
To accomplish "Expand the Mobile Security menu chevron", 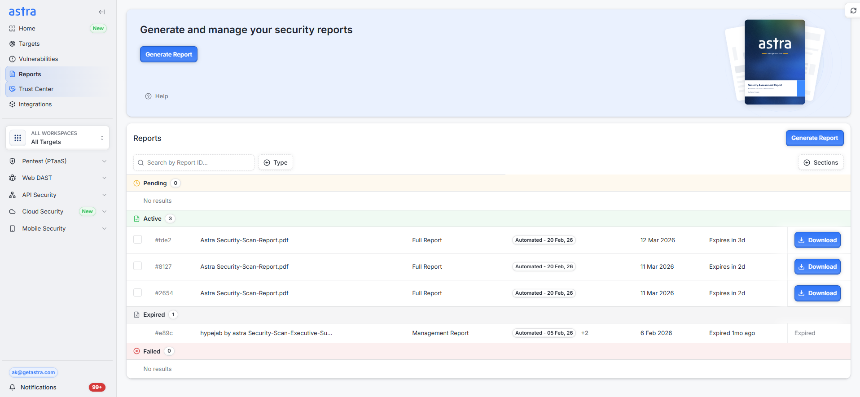I will point(104,228).
